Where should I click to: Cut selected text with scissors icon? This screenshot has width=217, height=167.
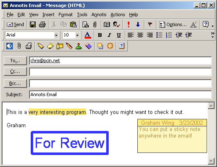pos(54,24)
